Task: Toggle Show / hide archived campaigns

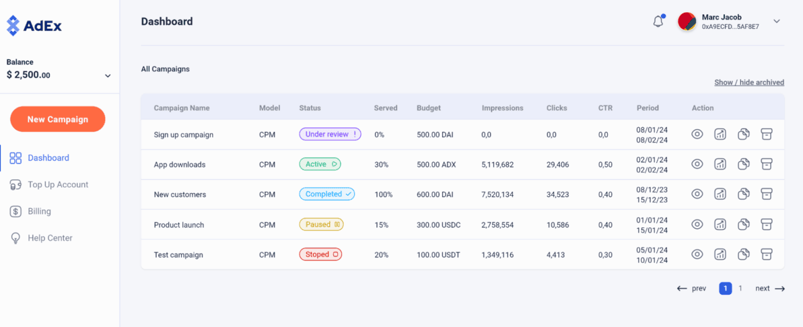Action: (x=748, y=83)
